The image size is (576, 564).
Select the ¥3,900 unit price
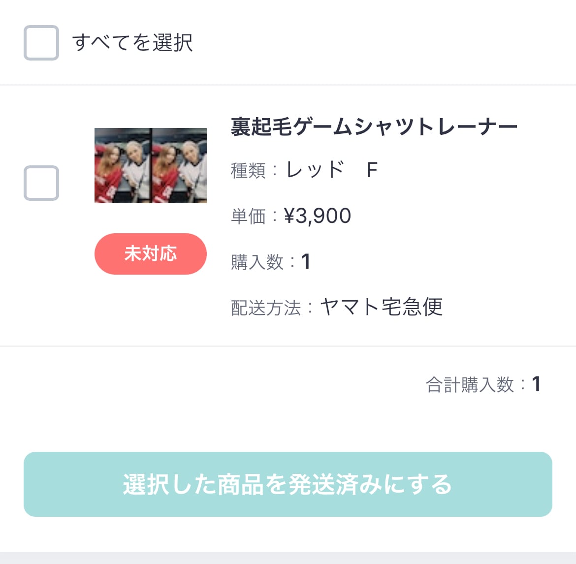tap(318, 216)
